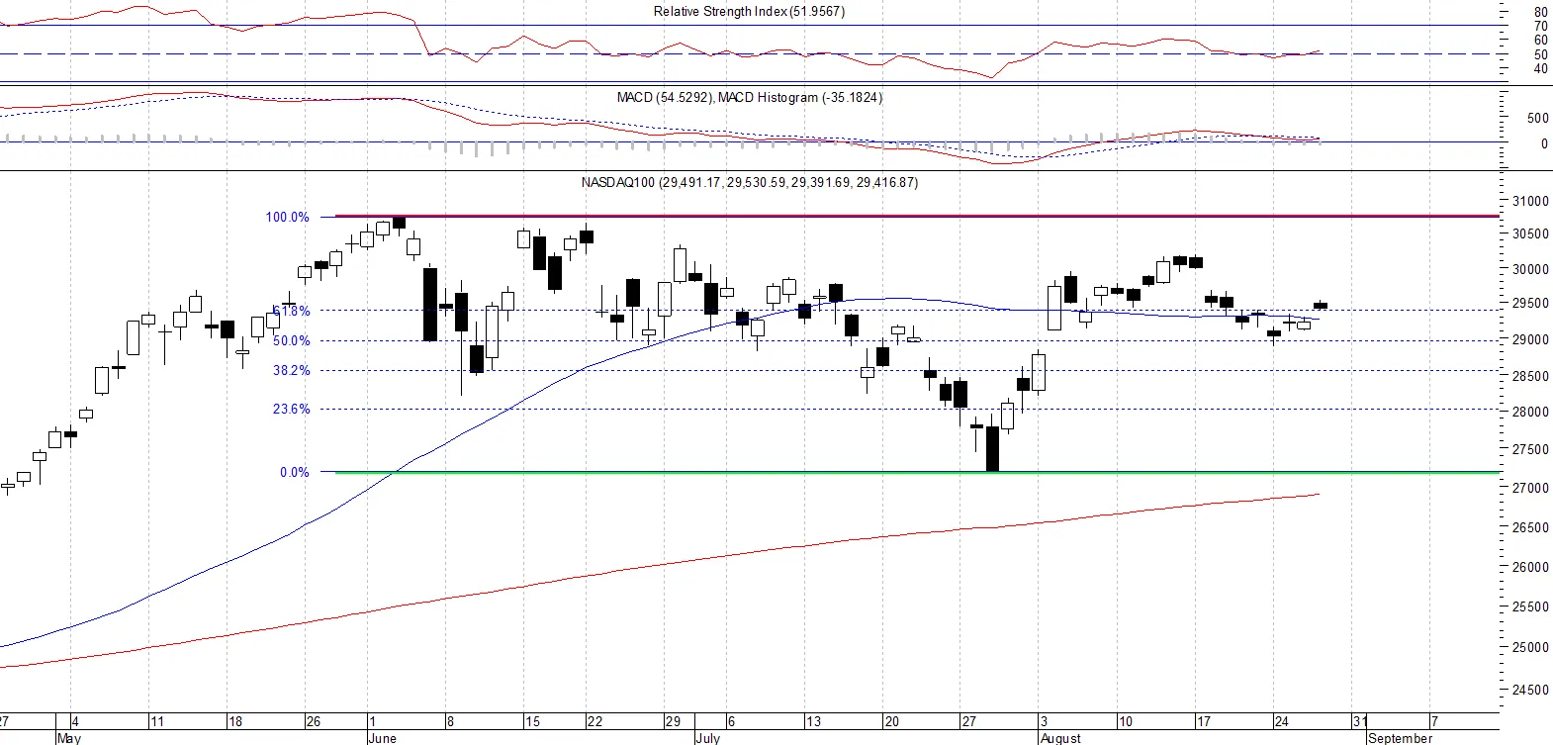Viewport: 1553px width, 745px height.
Task: Select the red 100% resistance line
Action: pos(917,216)
